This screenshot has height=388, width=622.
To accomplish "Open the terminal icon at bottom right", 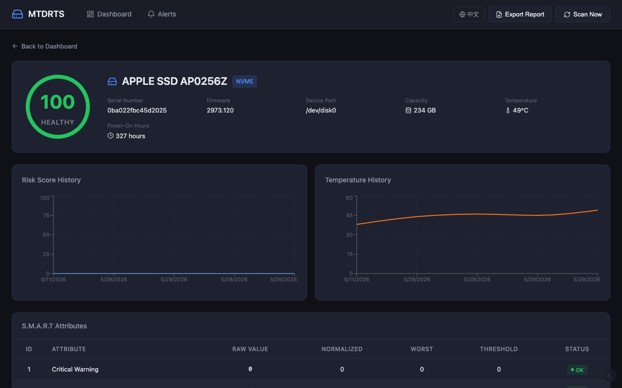I will click(609, 375).
